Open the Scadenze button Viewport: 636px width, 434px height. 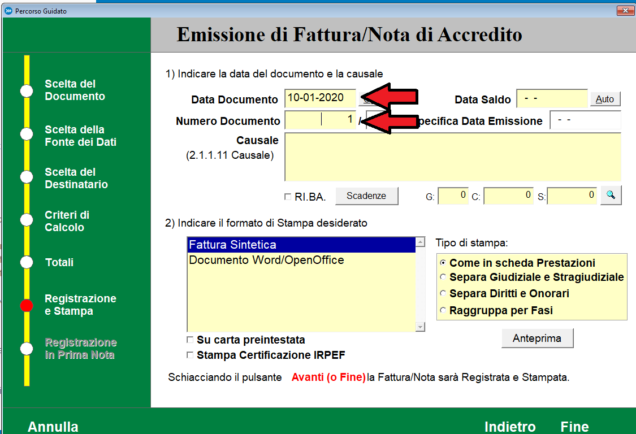pos(366,196)
